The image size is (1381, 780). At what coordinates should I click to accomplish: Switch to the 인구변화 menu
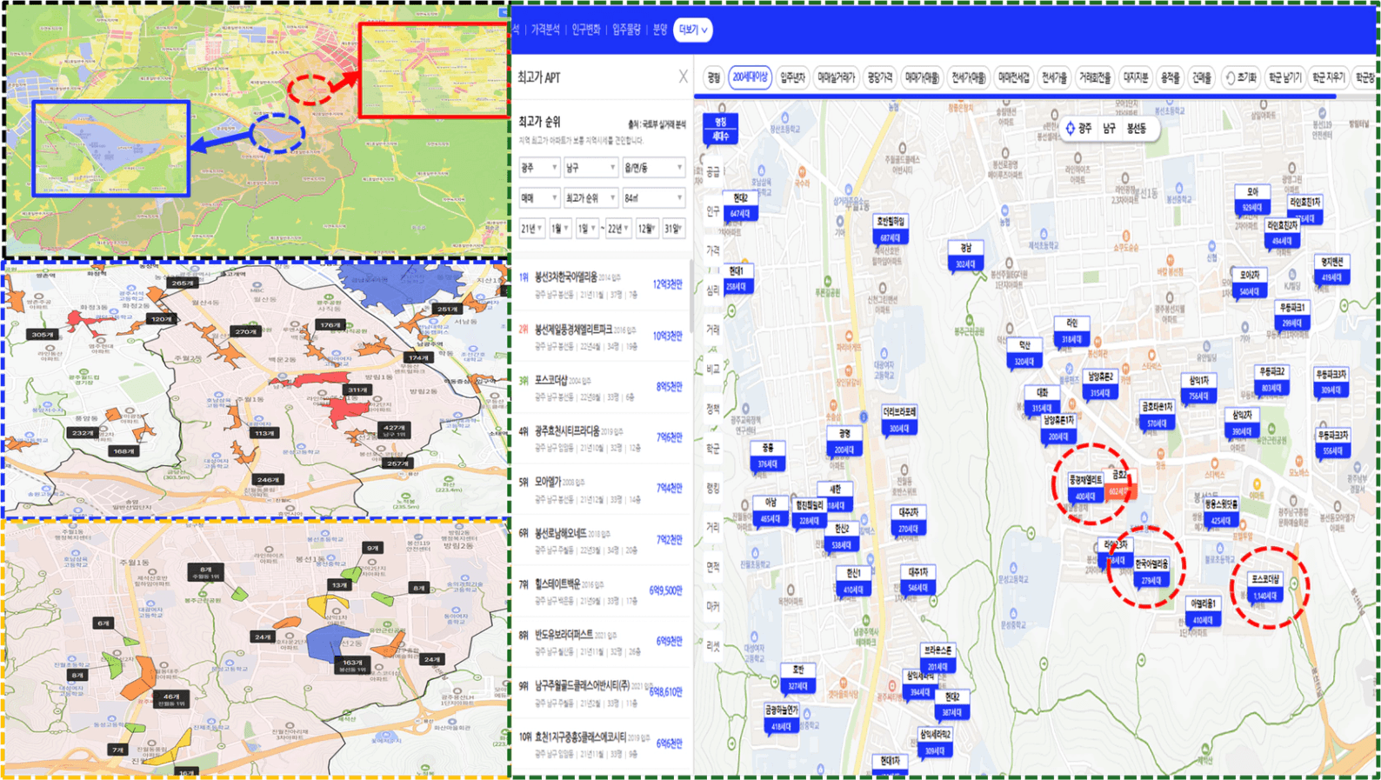coord(585,30)
